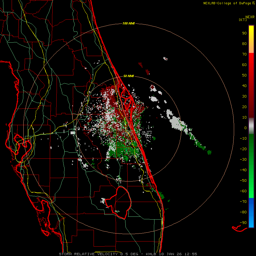Click the -80 scale value

[x=243, y=212]
